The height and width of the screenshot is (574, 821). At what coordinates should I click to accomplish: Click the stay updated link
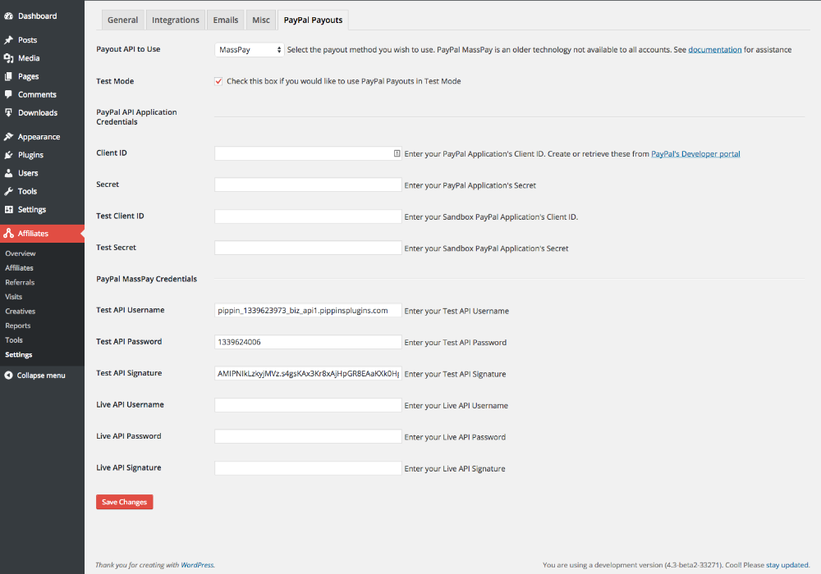787,565
